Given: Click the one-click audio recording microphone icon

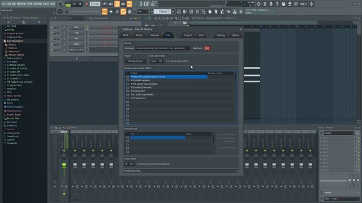Looking at the screenshot, I should point(271,4).
